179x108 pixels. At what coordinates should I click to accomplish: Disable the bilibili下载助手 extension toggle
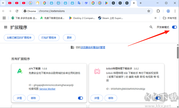158,98
